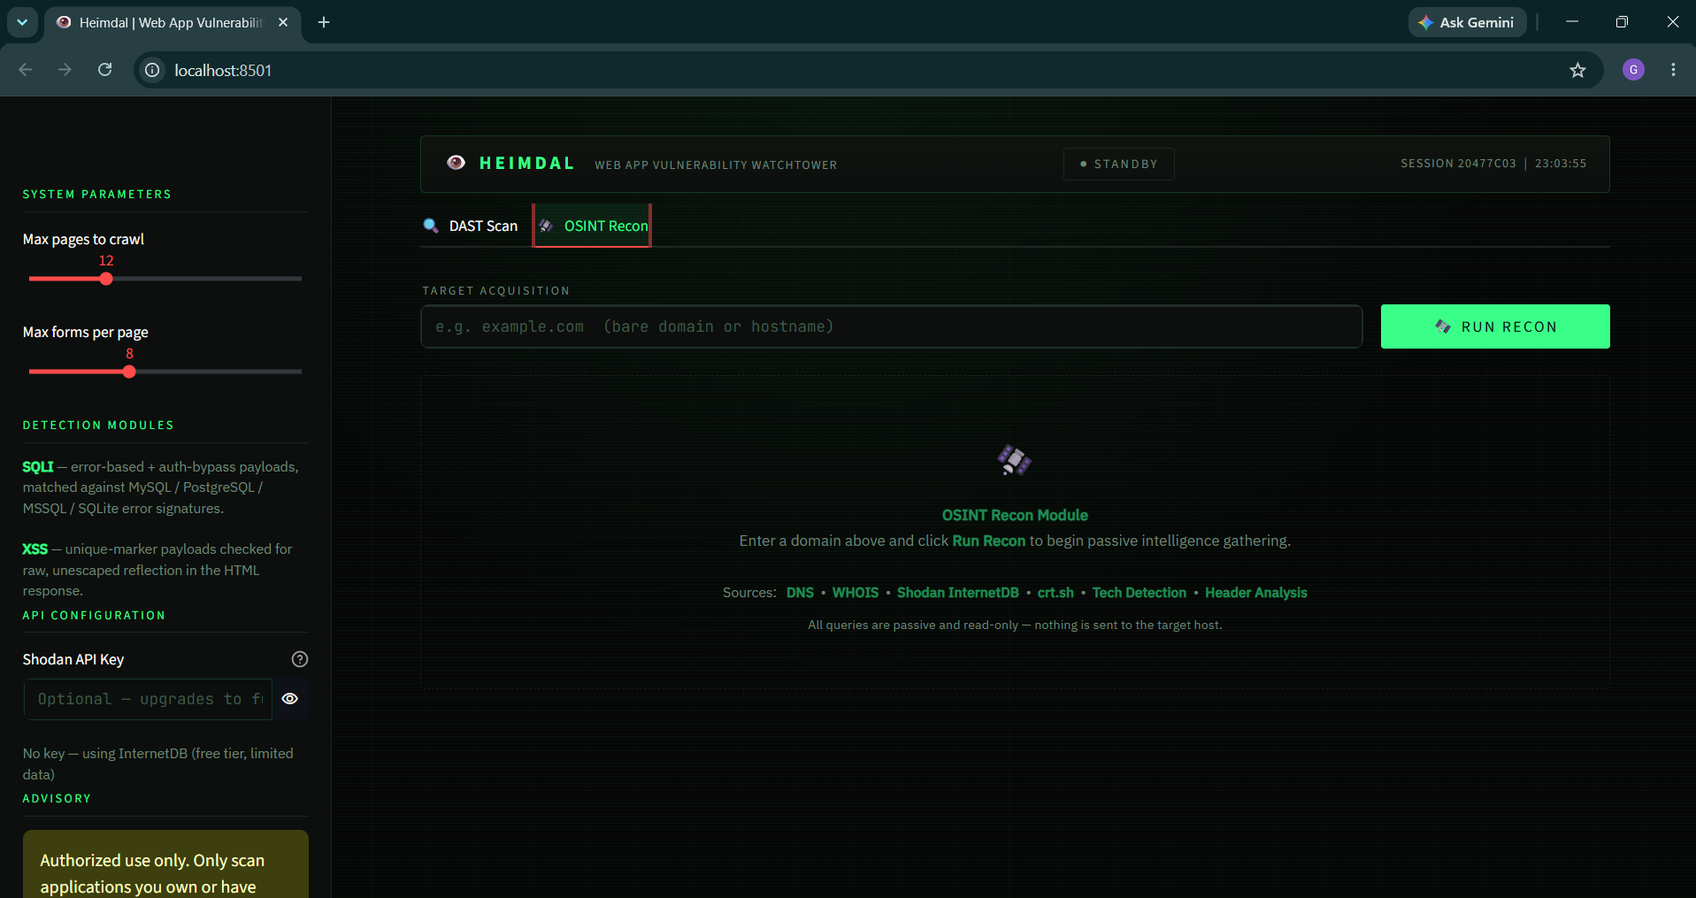Bookmark this page with star
Image resolution: width=1696 pixels, height=898 pixels.
(x=1577, y=70)
